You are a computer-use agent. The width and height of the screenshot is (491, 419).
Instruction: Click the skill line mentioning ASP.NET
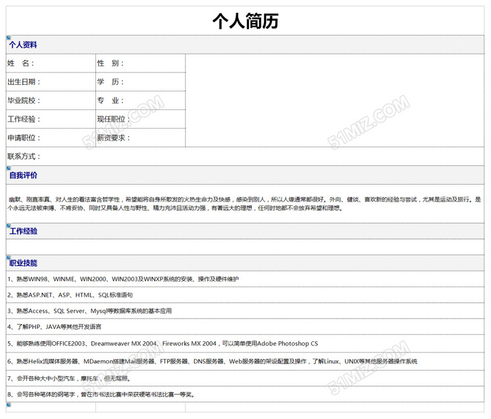tap(71, 295)
